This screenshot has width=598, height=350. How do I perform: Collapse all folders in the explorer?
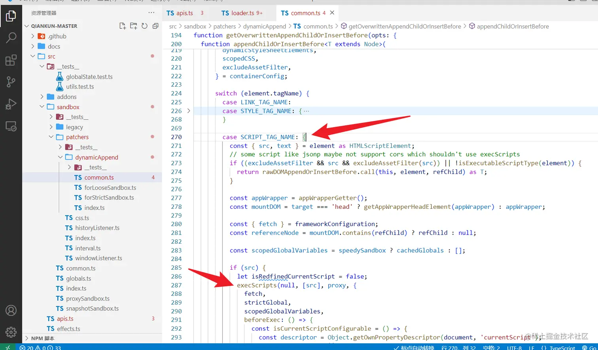[x=155, y=26]
